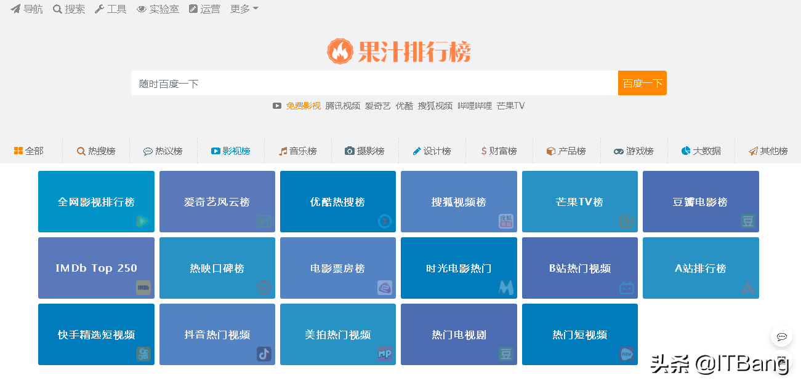This screenshot has height=386, width=801.
Task: Click the 果汁排行榜 flame logo
Action: 399,52
